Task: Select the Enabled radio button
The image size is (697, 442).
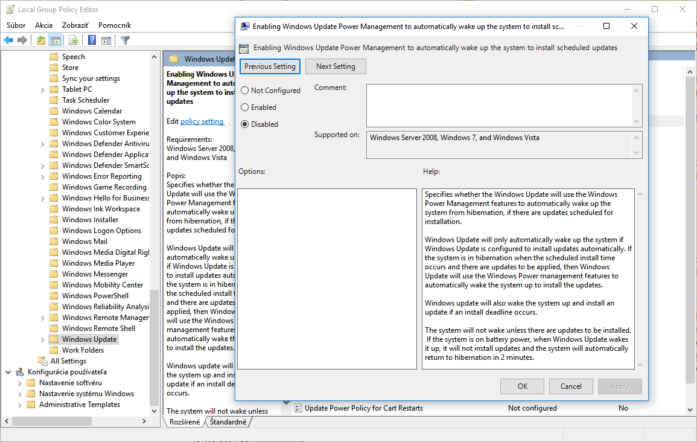Action: click(244, 107)
